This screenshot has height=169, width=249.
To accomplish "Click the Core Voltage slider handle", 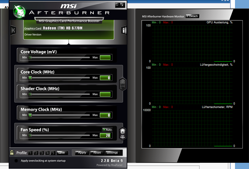I will pos(30,58).
